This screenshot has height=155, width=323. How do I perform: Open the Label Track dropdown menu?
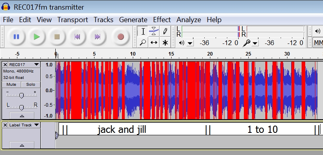coord(36,125)
